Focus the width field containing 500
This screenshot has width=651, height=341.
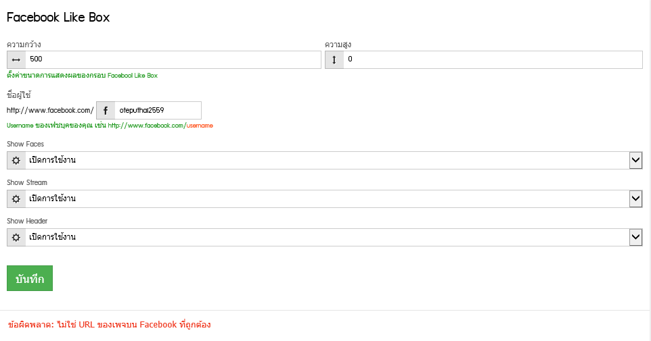(x=173, y=59)
